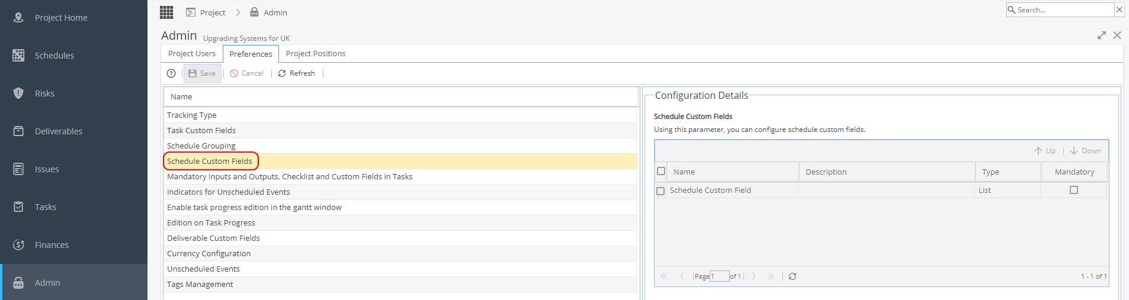The image size is (1129, 300).
Task: Open the Issues list icon
Action: pyautogui.click(x=18, y=169)
